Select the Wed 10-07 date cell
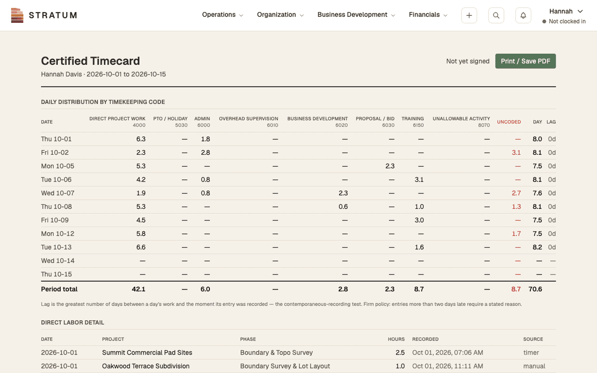597x373 pixels. [x=58, y=193]
